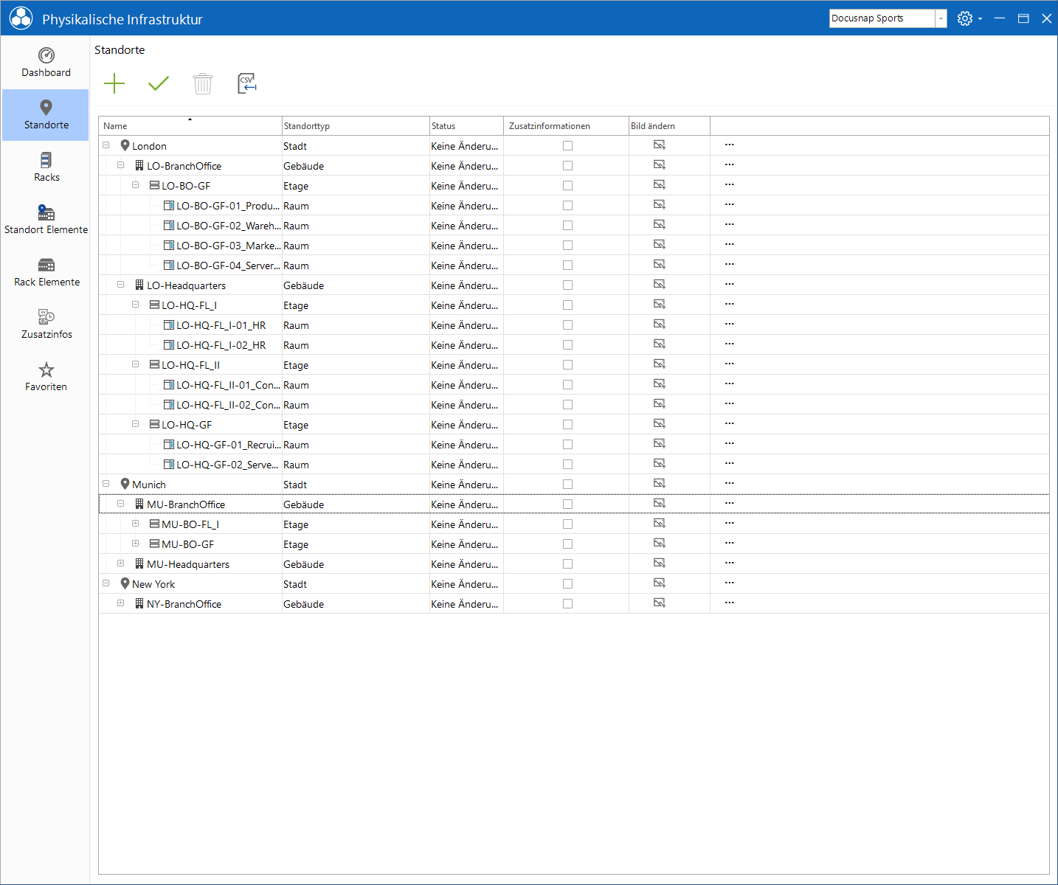Image resolution: width=1058 pixels, height=885 pixels.
Task: Sort by the Name column header
Action: pos(190,126)
